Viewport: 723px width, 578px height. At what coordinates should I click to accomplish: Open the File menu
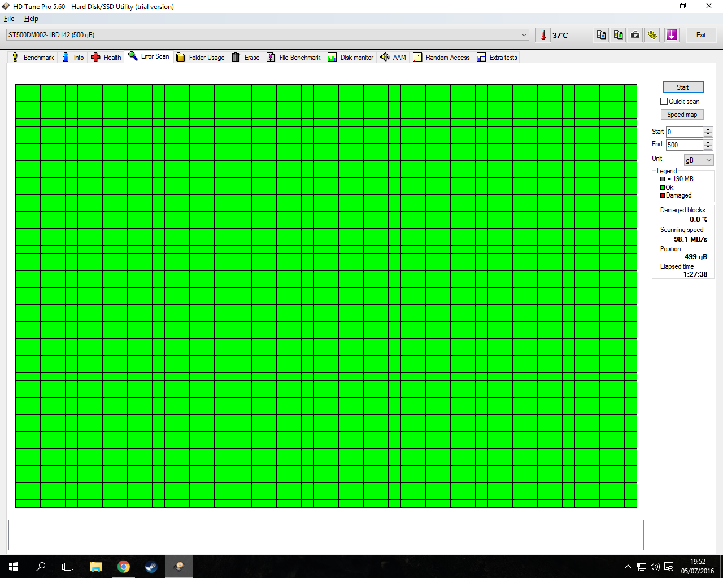click(x=9, y=19)
